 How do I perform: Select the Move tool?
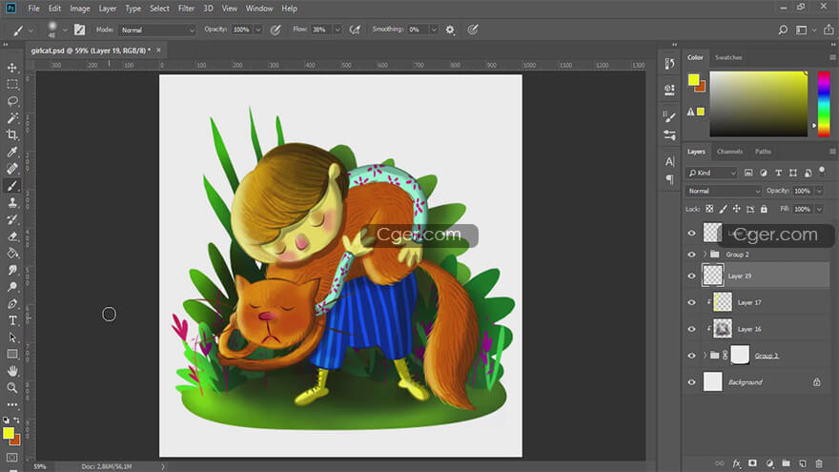[12, 68]
